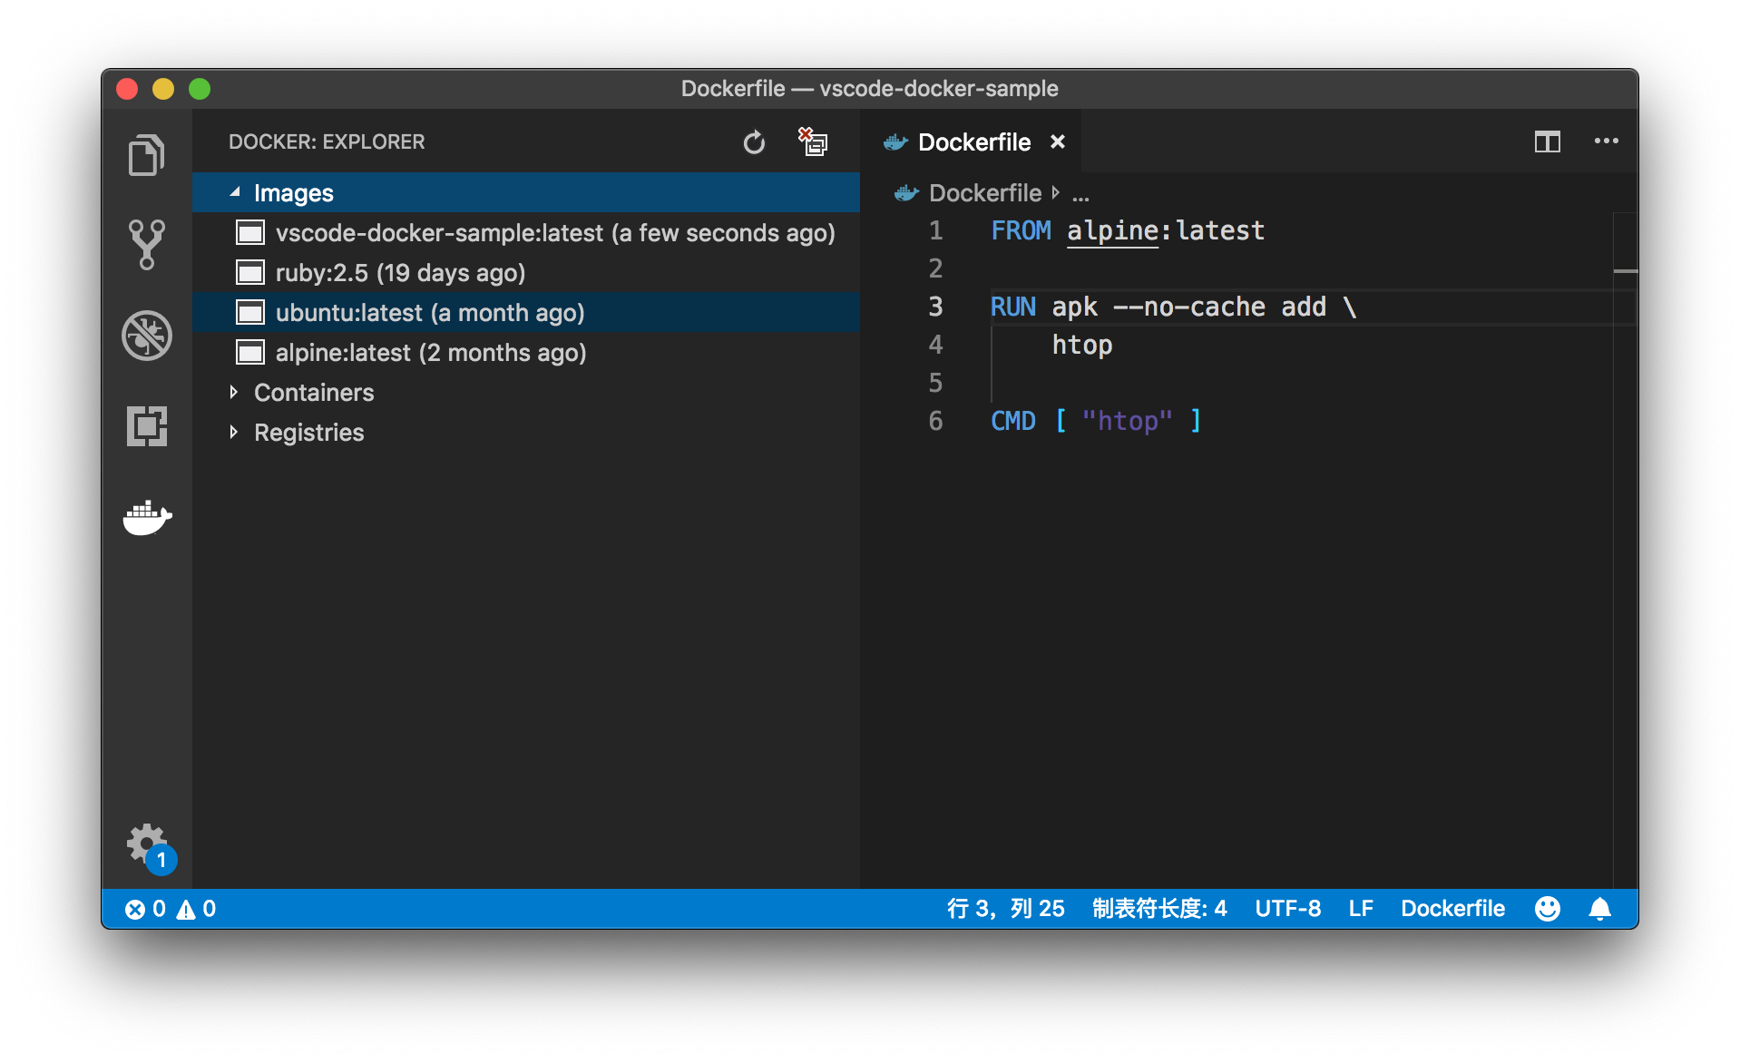Click the feedback smiley in status bar
The height and width of the screenshot is (1063, 1740).
pos(1547,909)
